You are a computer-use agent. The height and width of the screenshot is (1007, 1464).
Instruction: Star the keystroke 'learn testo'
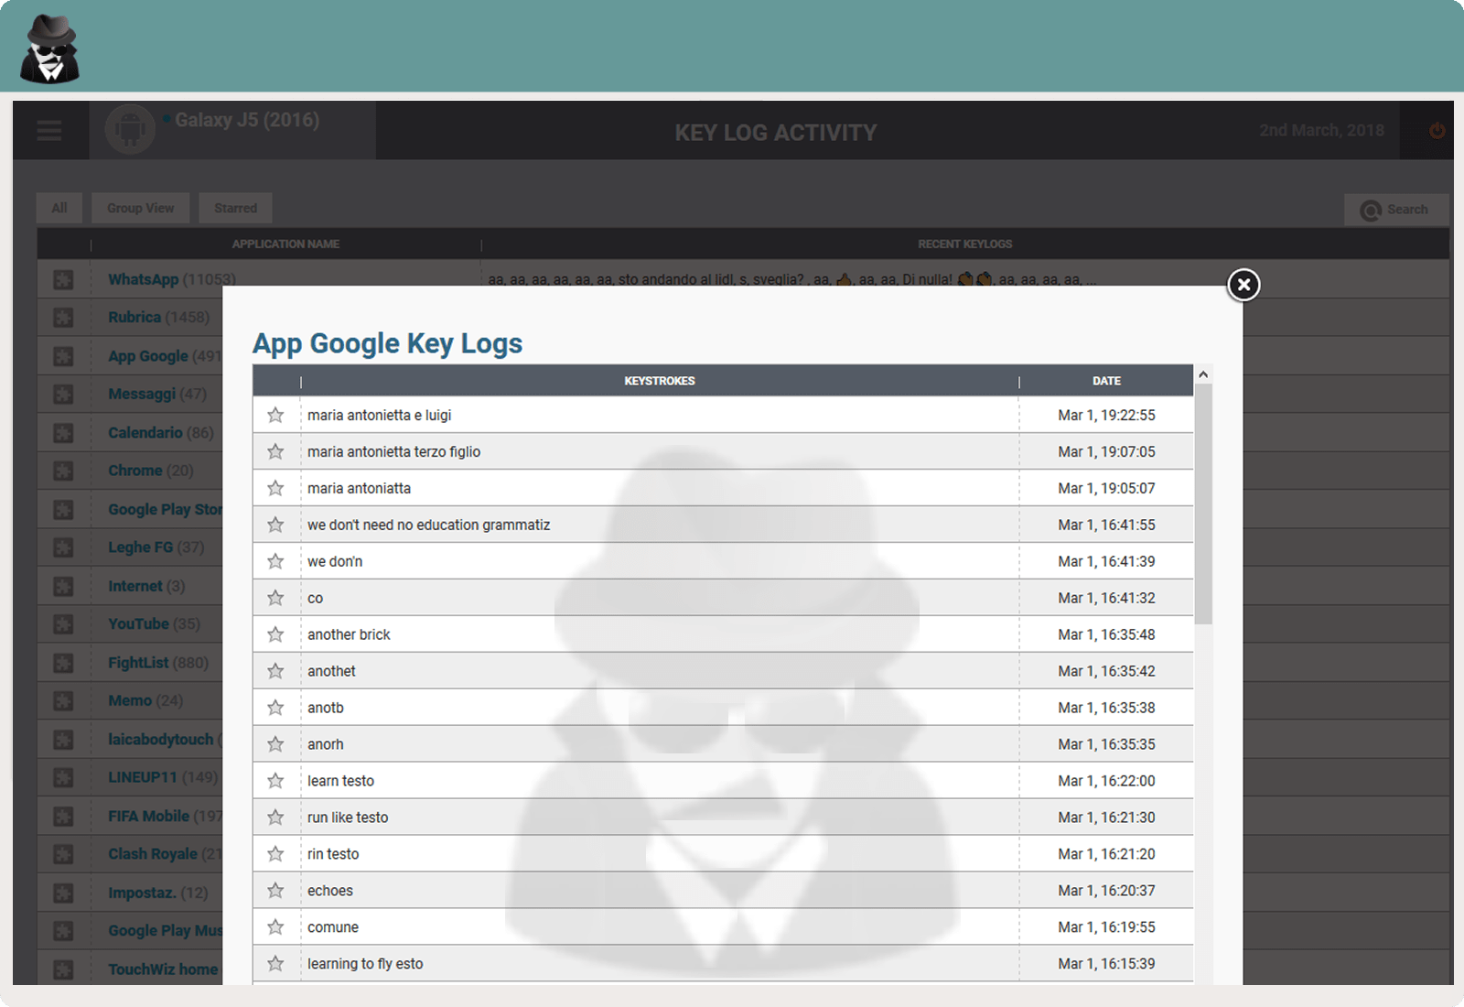tap(275, 780)
